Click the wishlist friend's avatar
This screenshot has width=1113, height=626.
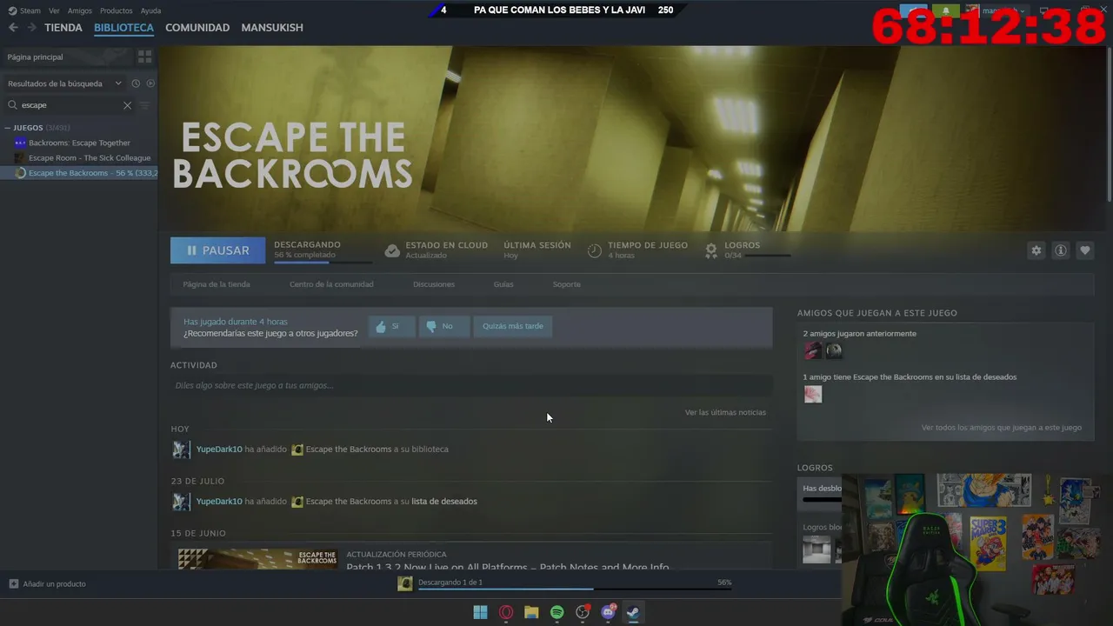tap(812, 394)
